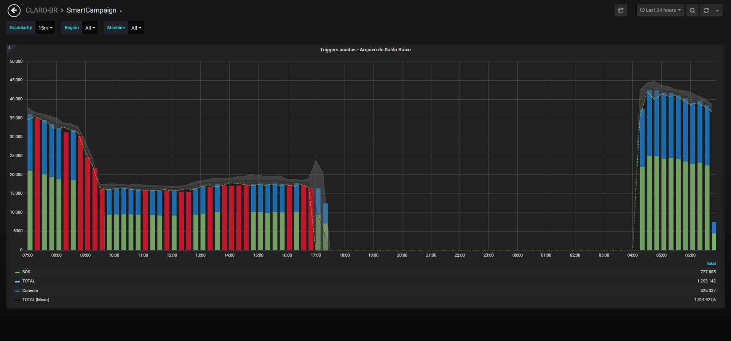Click the Conecta value 525 337
This screenshot has height=341, width=731.
click(708, 290)
